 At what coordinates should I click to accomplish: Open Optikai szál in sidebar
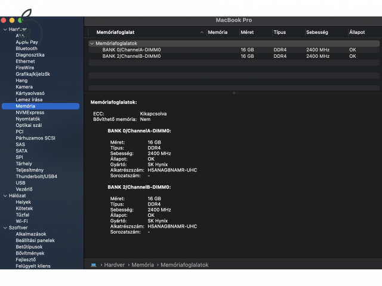29,126
